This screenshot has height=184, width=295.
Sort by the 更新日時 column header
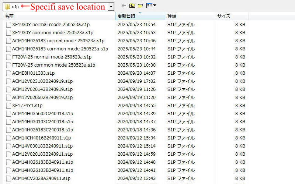(140, 16)
